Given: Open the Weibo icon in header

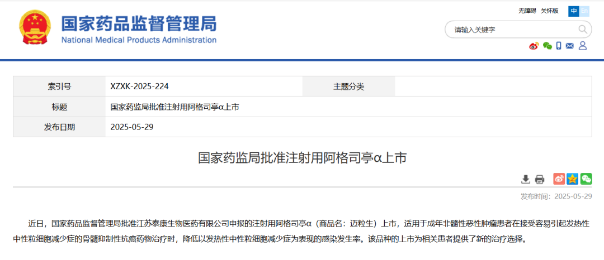Looking at the screenshot, I should pos(534,46).
